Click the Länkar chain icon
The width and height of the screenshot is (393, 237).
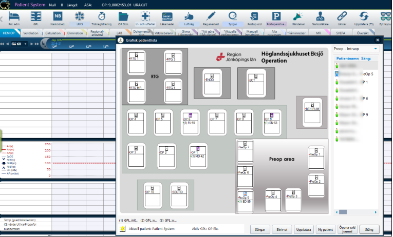343,18
